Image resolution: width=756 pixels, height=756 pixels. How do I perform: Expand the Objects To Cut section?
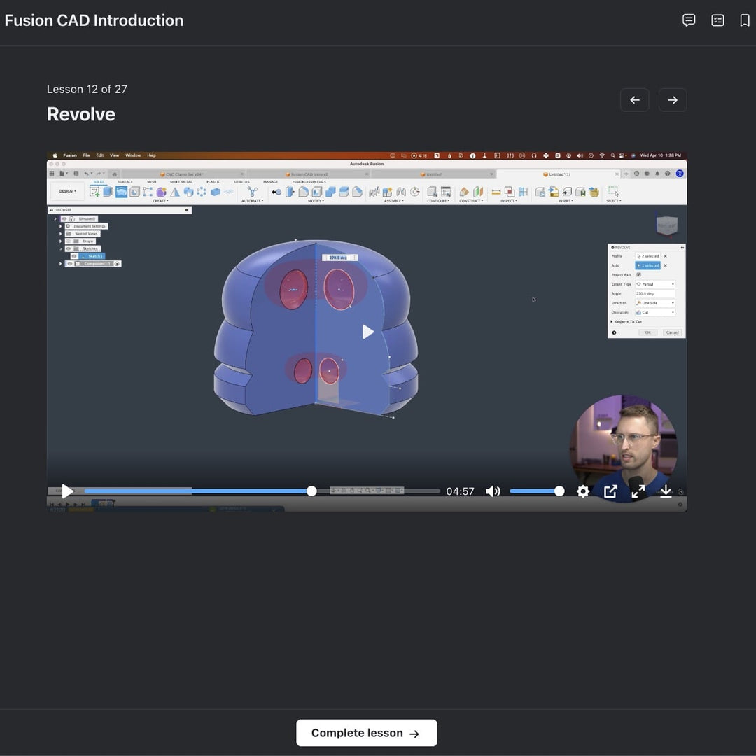click(612, 322)
